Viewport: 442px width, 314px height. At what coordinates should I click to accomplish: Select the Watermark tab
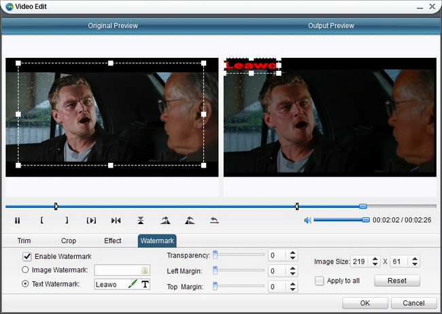(x=157, y=241)
